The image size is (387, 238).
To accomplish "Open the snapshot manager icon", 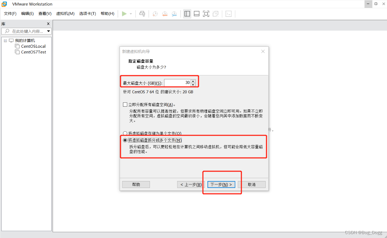I will (x=174, y=14).
